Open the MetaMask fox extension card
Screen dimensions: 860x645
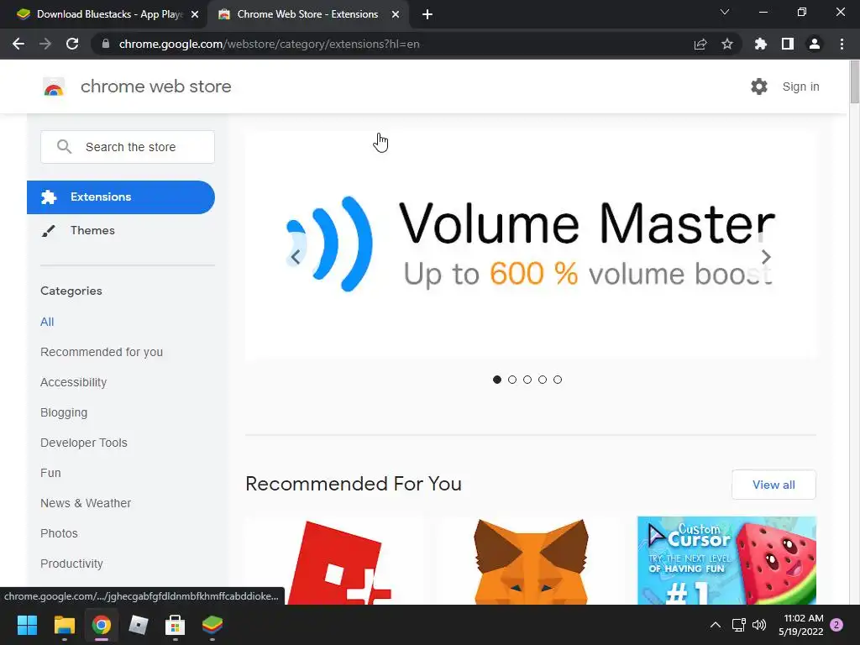click(x=531, y=560)
